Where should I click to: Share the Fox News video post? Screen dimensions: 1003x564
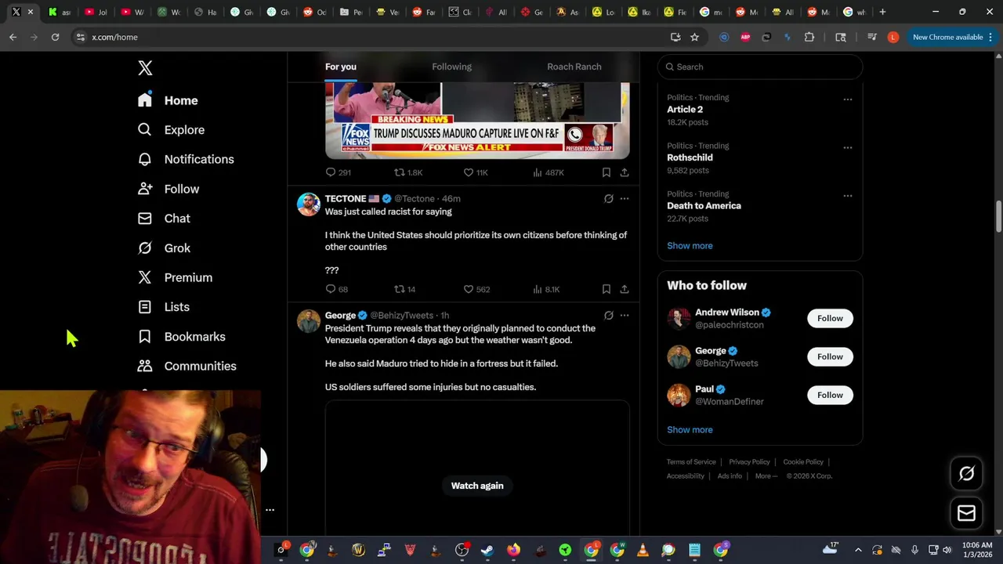click(625, 172)
